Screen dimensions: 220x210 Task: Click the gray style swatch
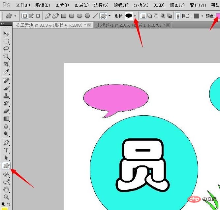click(x=197, y=16)
